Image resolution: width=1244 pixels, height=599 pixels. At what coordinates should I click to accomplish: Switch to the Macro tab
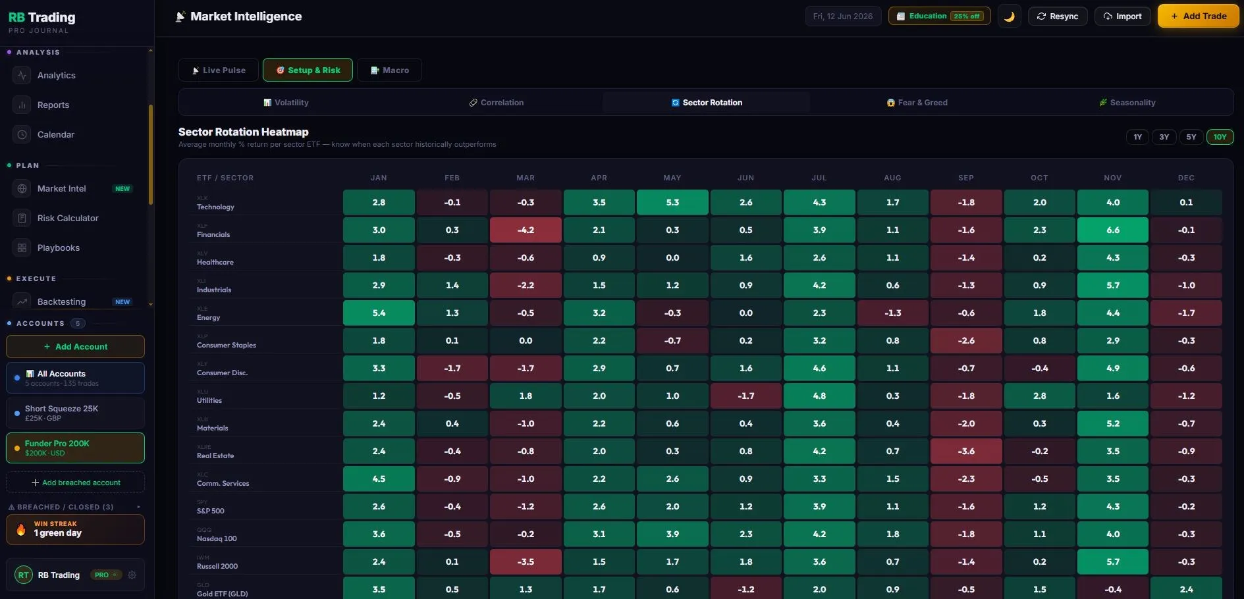tap(389, 70)
